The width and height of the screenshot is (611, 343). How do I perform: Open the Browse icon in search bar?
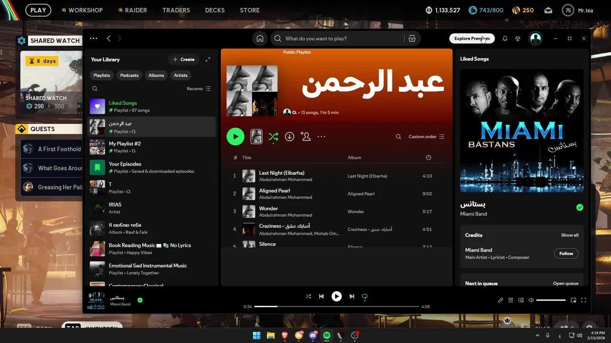pyautogui.click(x=411, y=39)
